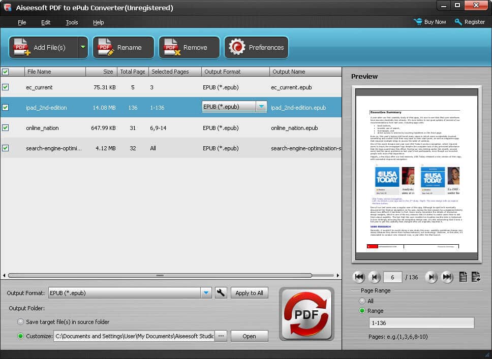
Task: Click the ipad_2nd-edition.epub output name
Action: [x=298, y=108]
